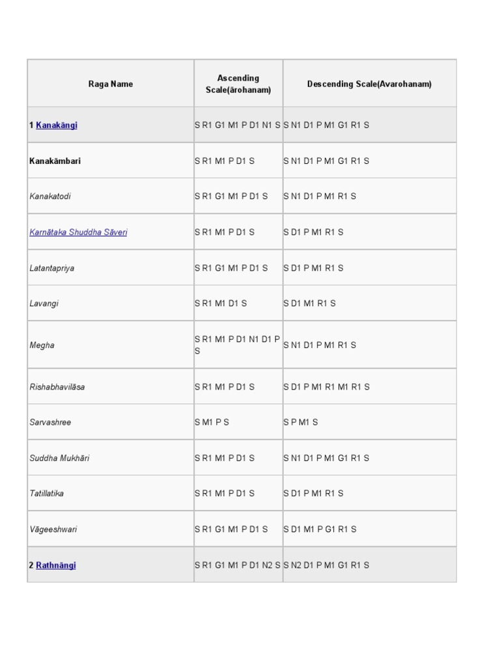Click the Lavangi raga name
Image resolution: width=500 pixels, height=666 pixels.
pyautogui.click(x=44, y=304)
